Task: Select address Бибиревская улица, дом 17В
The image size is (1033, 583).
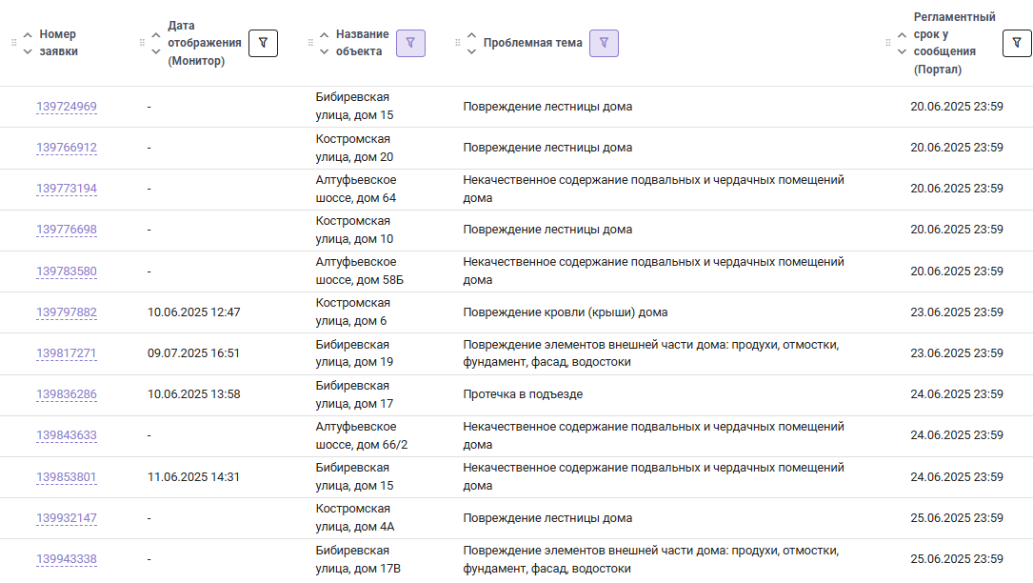Action: point(358,559)
